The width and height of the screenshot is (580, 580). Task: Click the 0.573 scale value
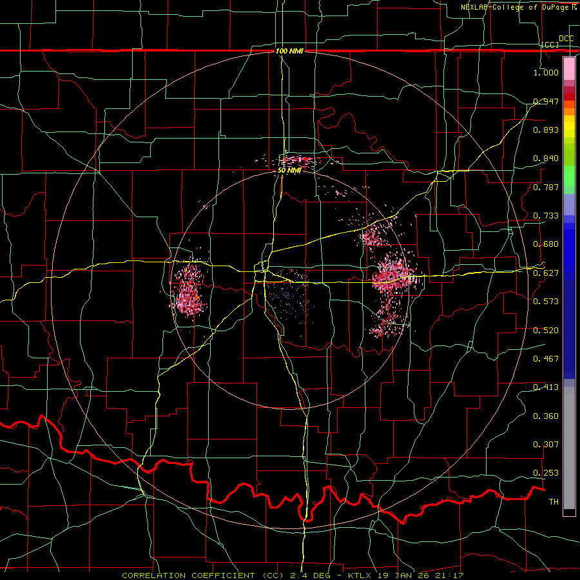[546, 302]
